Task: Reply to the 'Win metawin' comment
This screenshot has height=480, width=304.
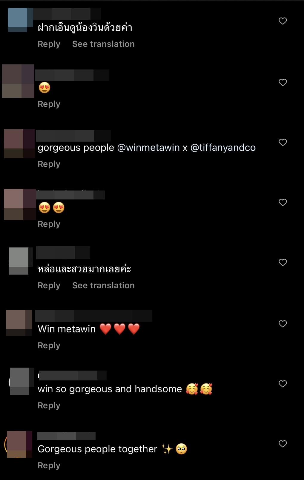Action: coord(49,346)
